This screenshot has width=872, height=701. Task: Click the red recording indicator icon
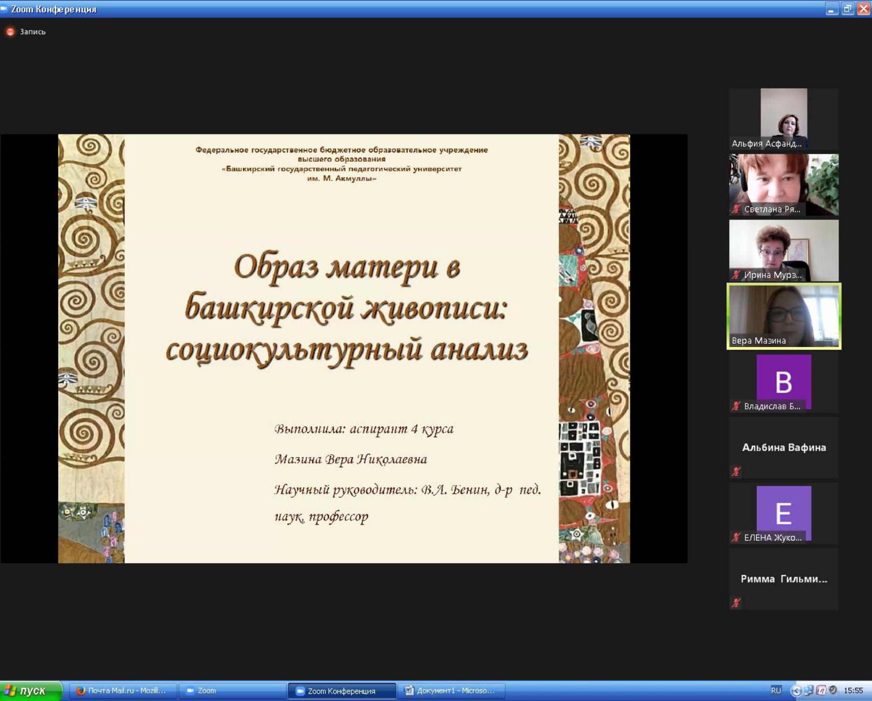(x=10, y=31)
